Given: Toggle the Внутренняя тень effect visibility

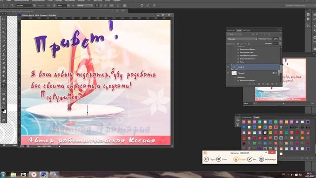Looking at the screenshot, I should click(238, 52).
